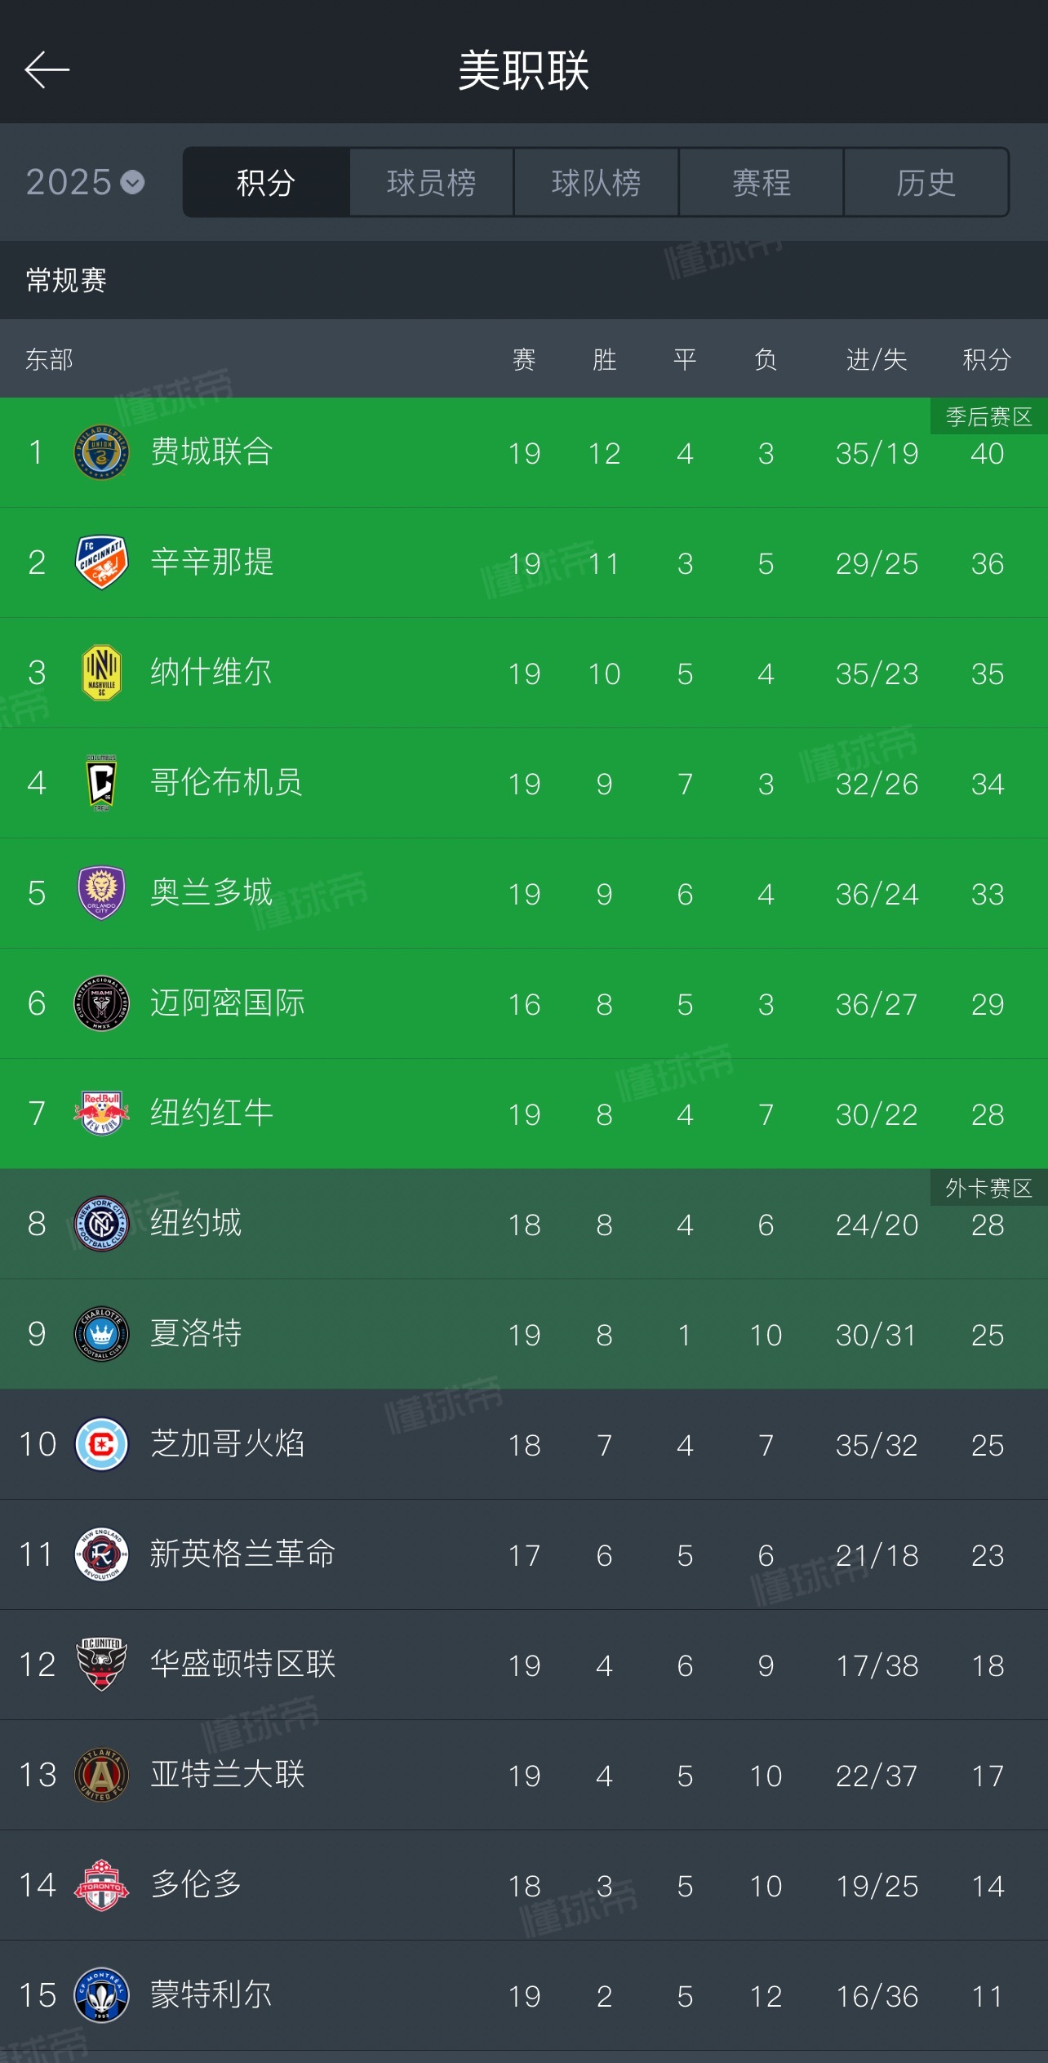The height and width of the screenshot is (2063, 1048).
Task: Click the Toronto FC crest
Action: tap(101, 1885)
